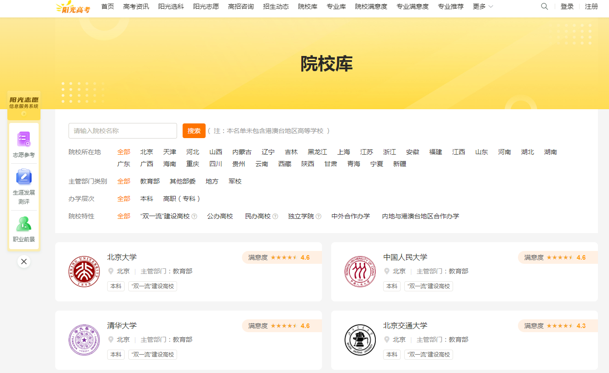Viewport: 609px width, 373px height.
Task: Select 军校 under 主管部门类别
Action: click(x=235, y=181)
